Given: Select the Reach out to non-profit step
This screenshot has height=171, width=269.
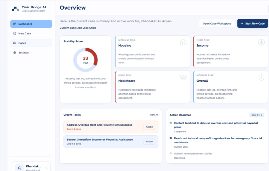Looking at the screenshot, I should tap(218, 140).
